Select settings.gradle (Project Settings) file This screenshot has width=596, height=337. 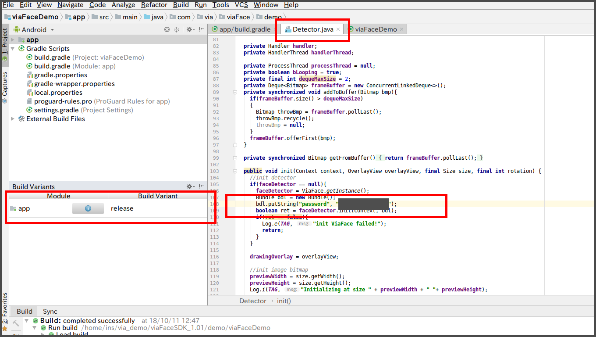tap(80, 110)
